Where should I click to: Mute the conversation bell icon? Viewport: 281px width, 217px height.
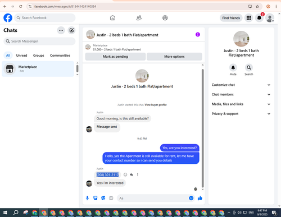point(233,67)
